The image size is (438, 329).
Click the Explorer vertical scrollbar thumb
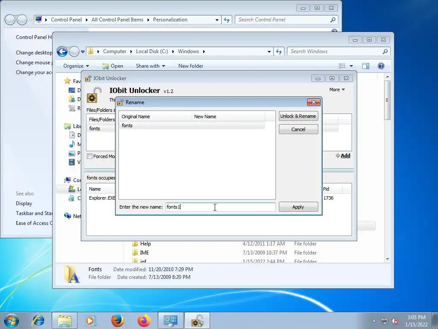tap(387, 100)
